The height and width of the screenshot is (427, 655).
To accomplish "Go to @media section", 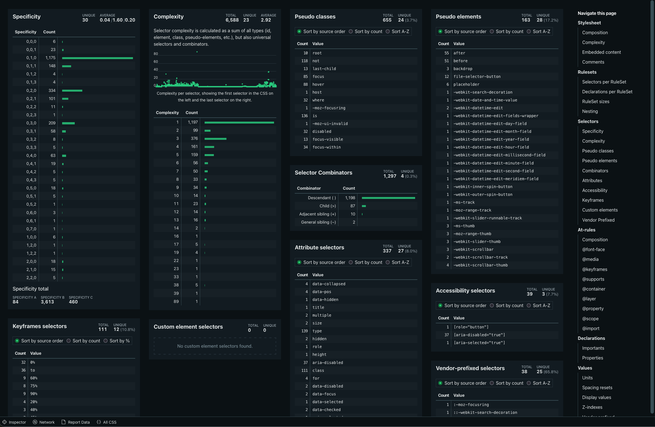I will pyautogui.click(x=590, y=259).
